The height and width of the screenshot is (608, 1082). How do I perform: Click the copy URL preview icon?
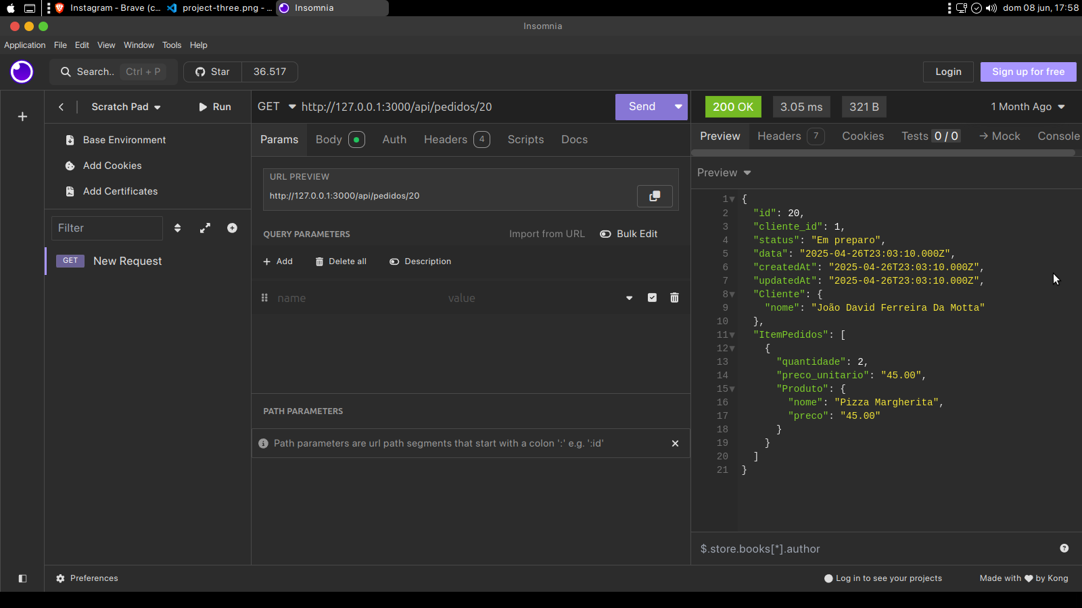(x=655, y=196)
